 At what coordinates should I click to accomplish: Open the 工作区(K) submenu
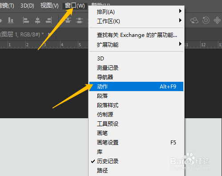(136, 21)
